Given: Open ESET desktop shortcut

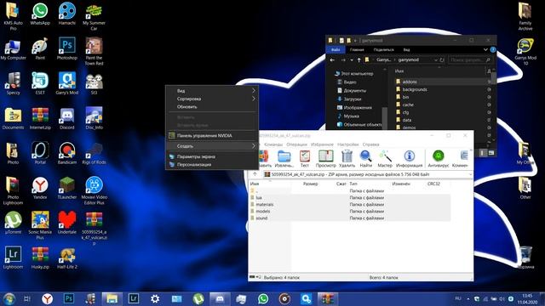Looking at the screenshot, I should (x=40, y=83).
